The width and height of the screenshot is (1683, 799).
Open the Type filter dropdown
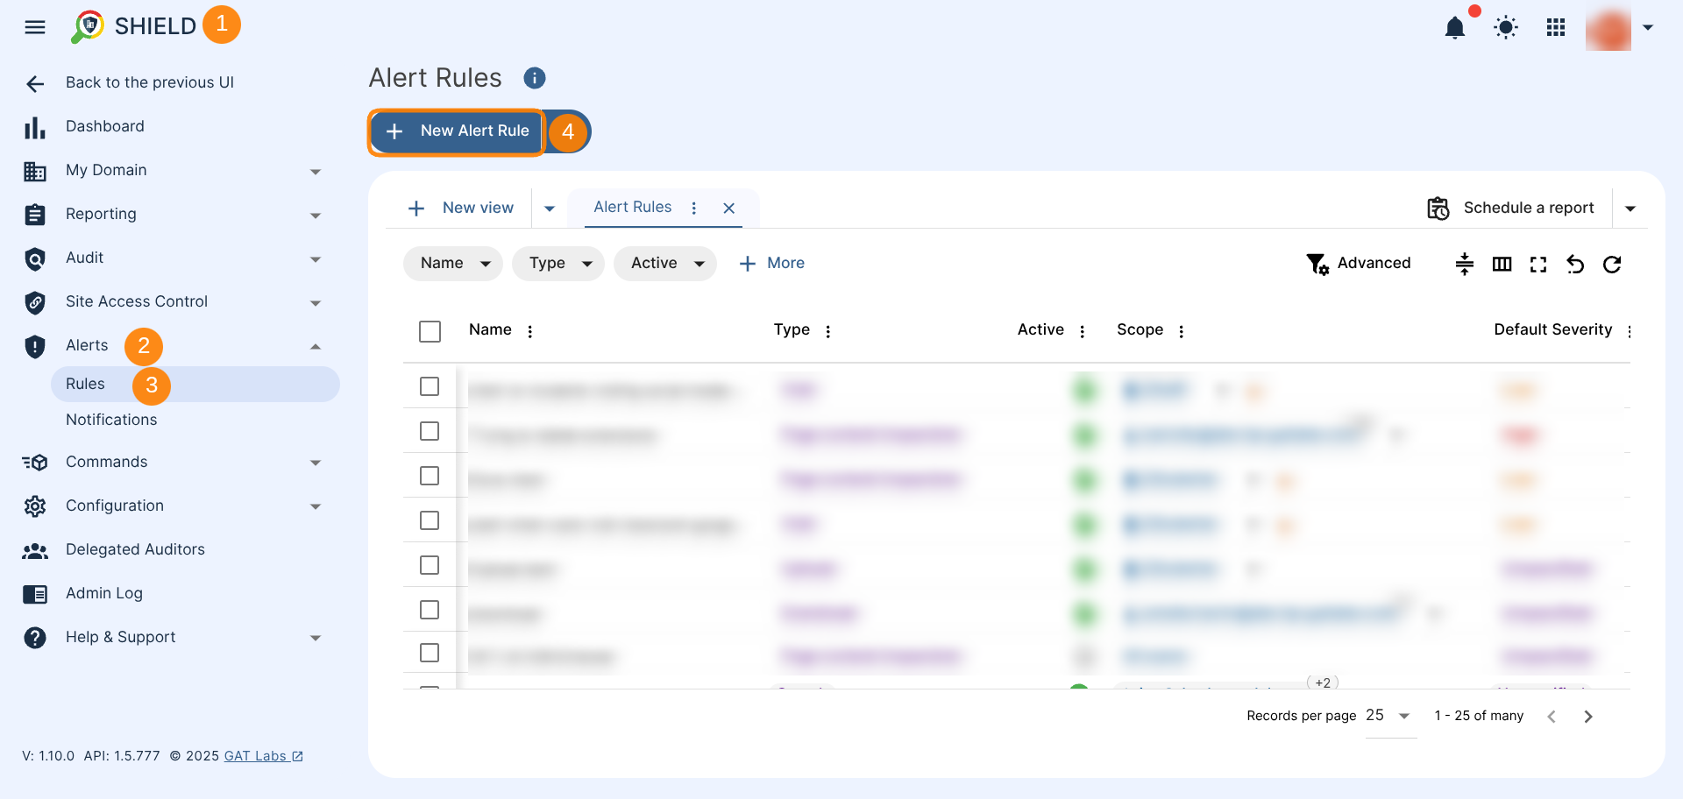tap(558, 263)
